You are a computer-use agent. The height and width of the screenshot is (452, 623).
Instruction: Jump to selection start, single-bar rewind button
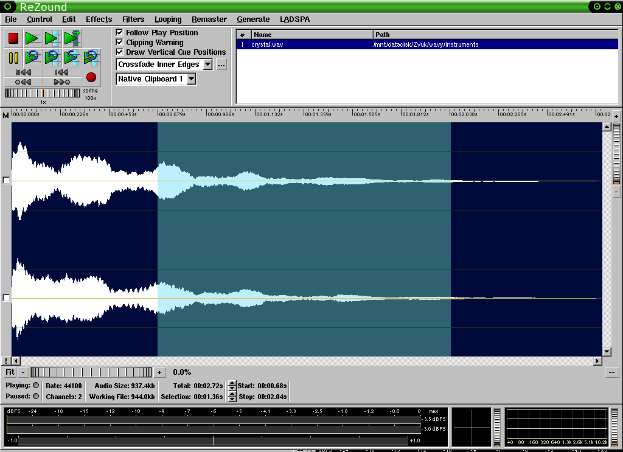(x=61, y=72)
